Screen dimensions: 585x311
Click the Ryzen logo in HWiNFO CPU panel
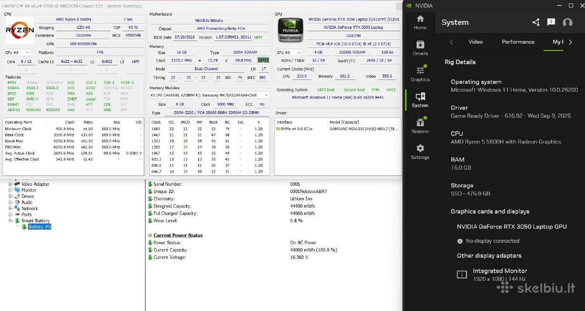pos(19,30)
